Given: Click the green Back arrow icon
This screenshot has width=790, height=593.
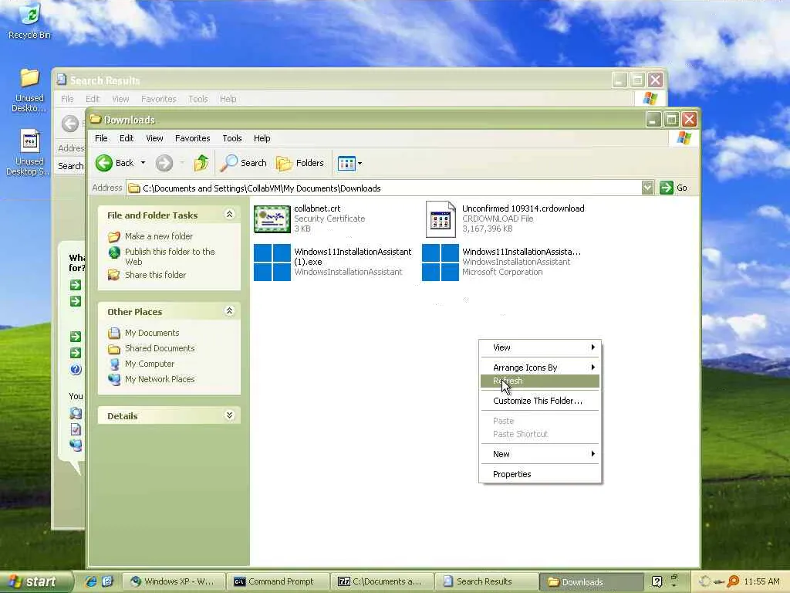Looking at the screenshot, I should coord(104,163).
